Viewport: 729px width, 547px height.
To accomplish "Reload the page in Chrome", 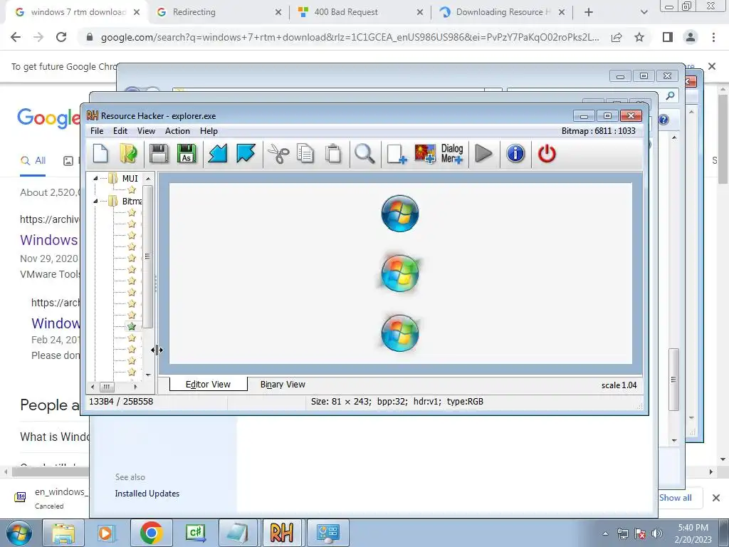I will coord(61,37).
